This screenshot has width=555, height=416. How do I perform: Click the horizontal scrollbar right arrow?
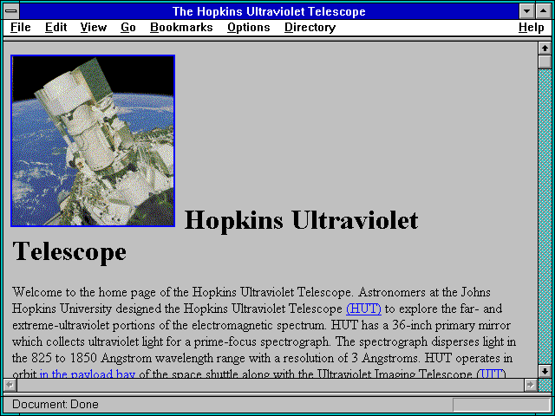click(x=530, y=385)
